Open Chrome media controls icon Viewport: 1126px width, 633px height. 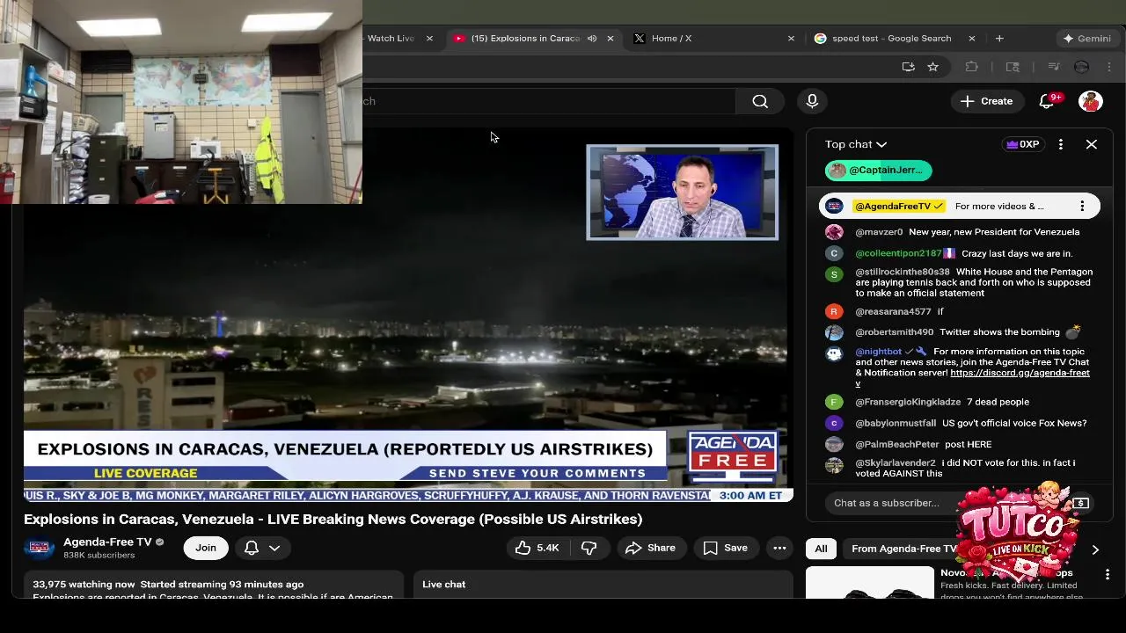(1053, 67)
